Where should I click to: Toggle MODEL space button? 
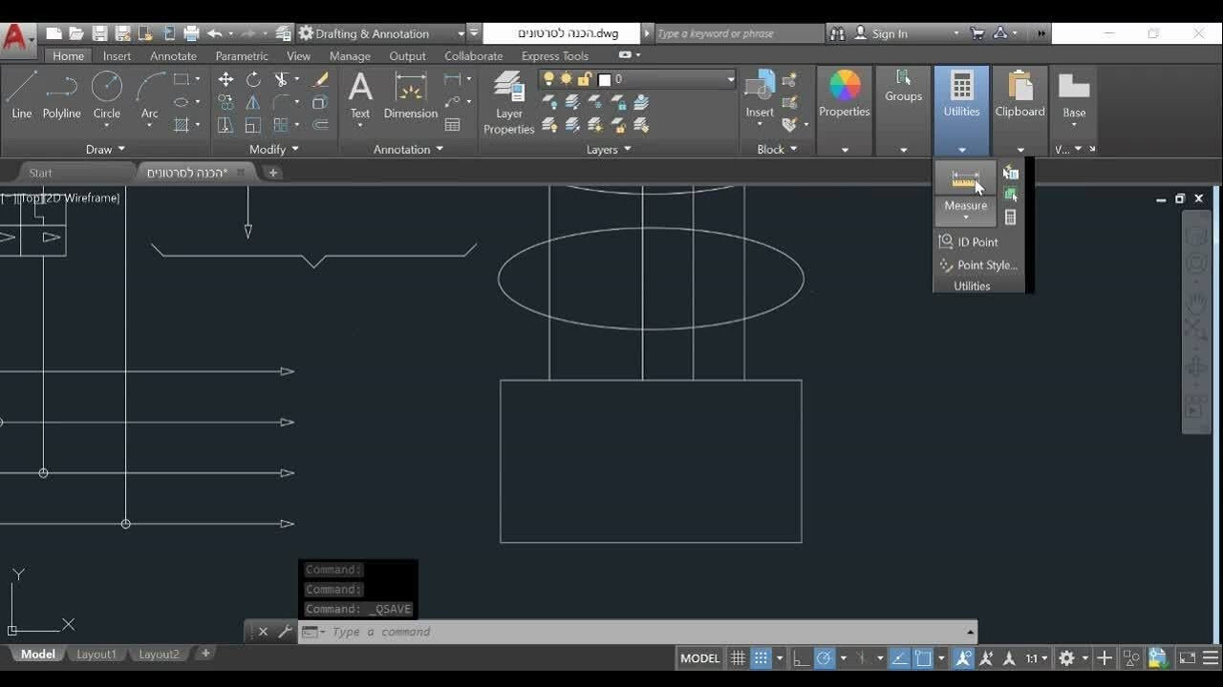point(699,658)
